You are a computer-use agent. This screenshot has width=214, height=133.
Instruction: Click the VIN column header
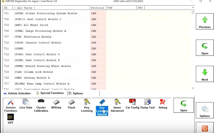[121, 8]
